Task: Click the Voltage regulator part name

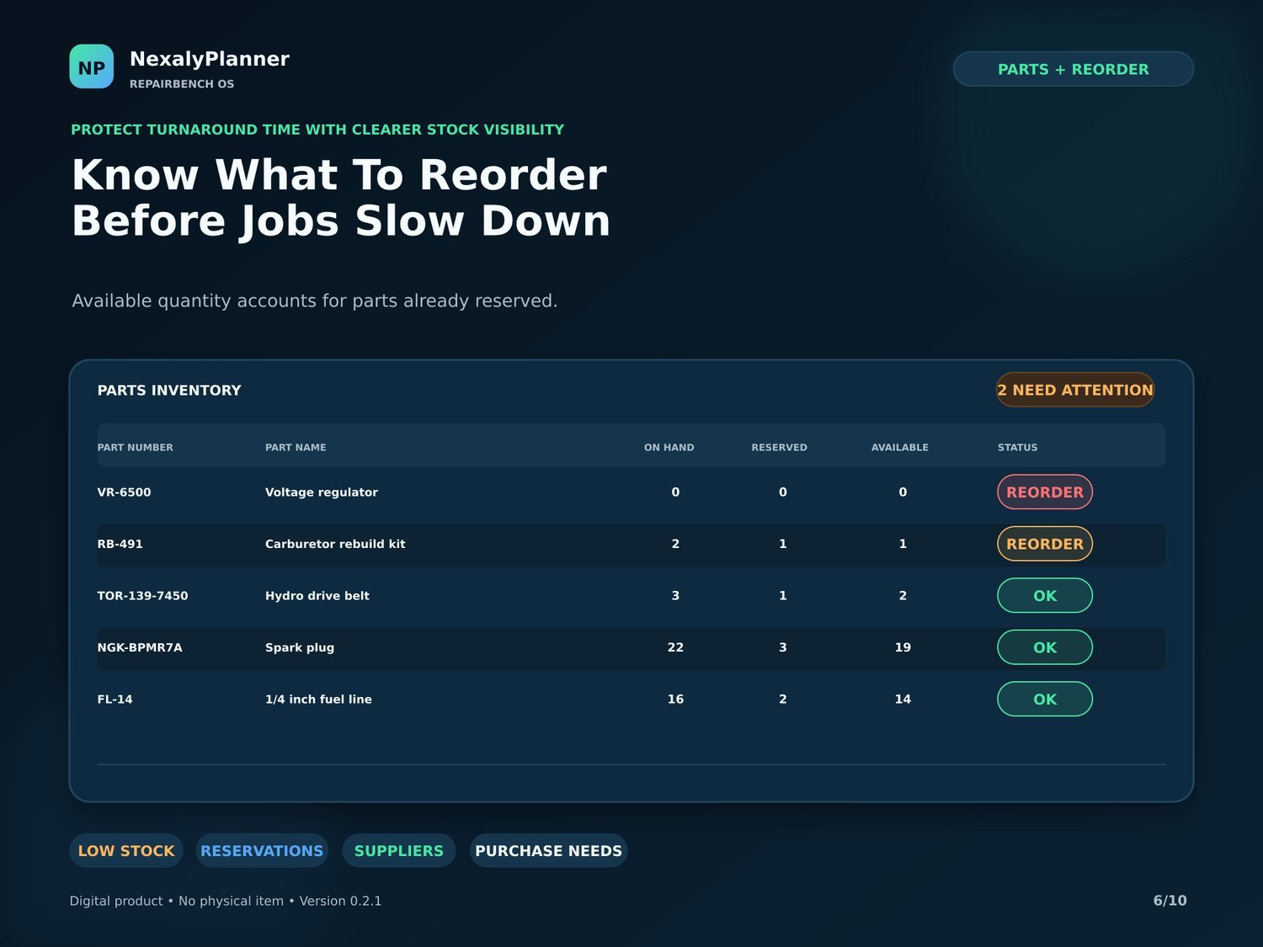Action: pyautogui.click(x=322, y=492)
